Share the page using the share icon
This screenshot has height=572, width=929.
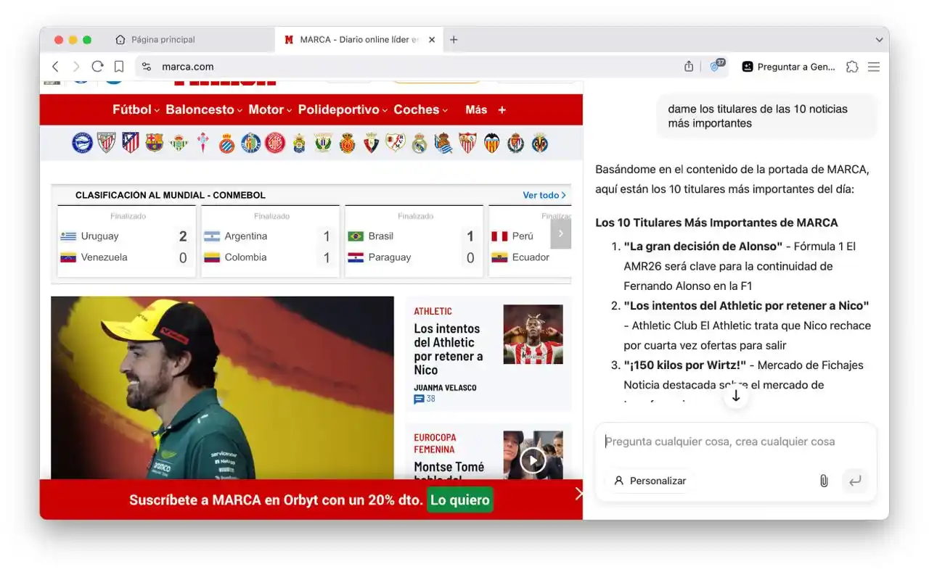[x=689, y=67]
